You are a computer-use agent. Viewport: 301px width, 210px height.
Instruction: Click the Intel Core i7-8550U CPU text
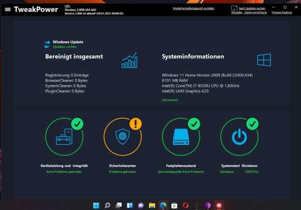pyautogui.click(x=201, y=86)
